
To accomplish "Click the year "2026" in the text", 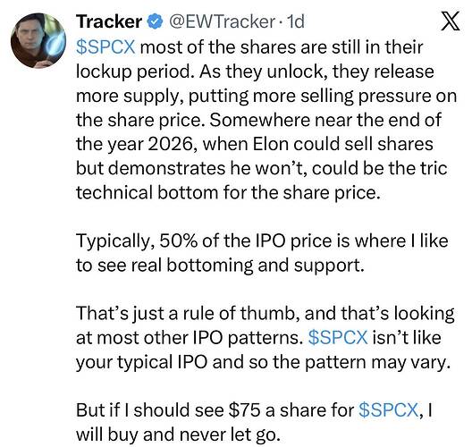I will (x=171, y=144).
